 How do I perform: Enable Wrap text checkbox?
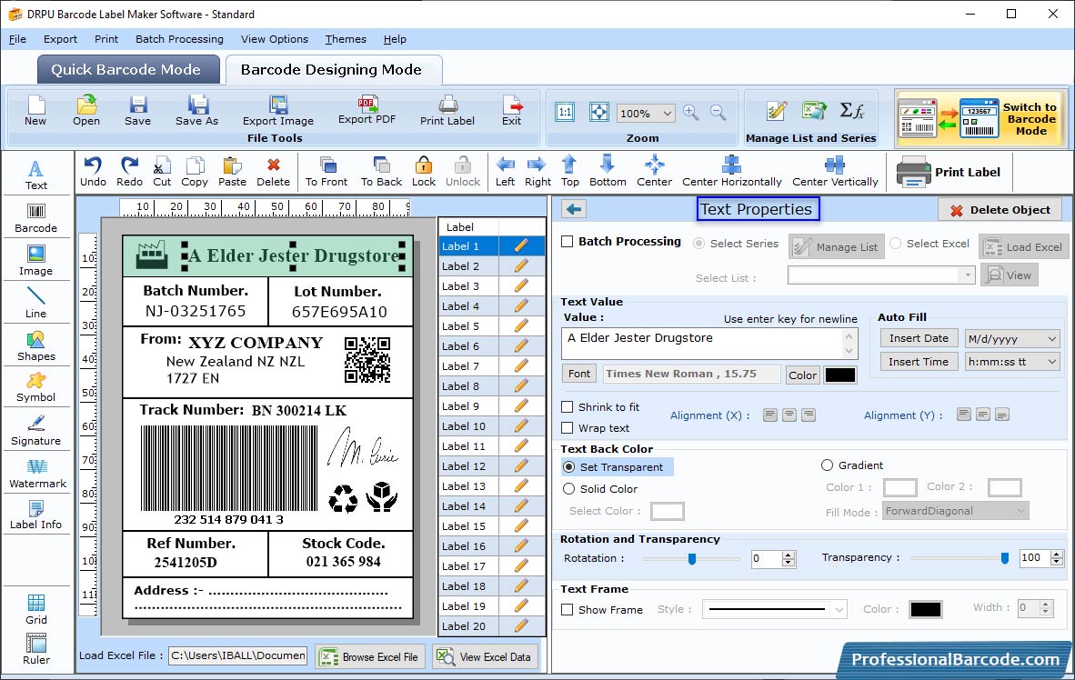tap(567, 428)
